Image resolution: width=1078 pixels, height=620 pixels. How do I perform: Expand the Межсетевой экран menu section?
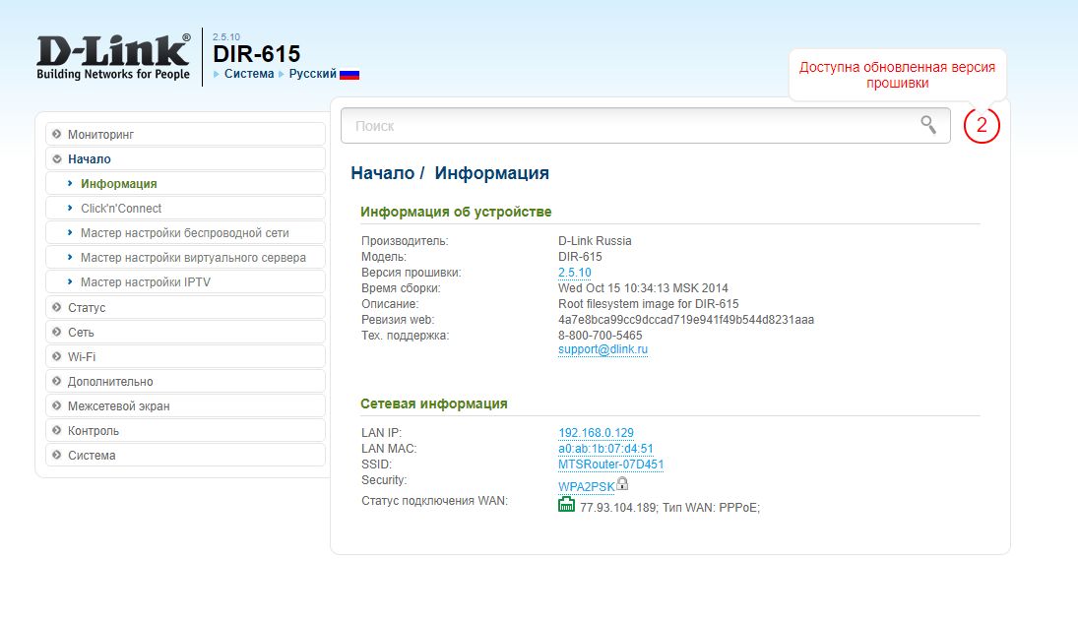coord(185,406)
